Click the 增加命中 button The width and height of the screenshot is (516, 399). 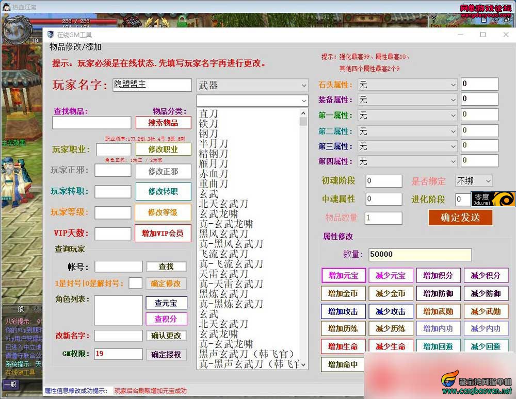coord(343,364)
